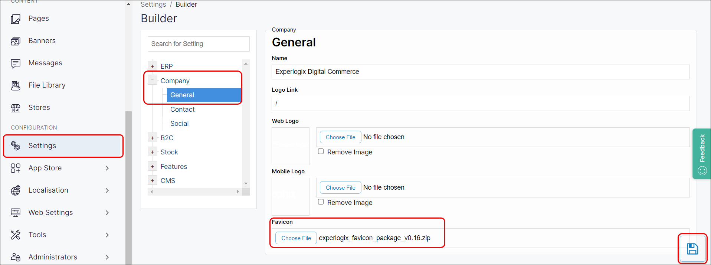
Task: Click the Settings gears icon
Action: (x=16, y=146)
